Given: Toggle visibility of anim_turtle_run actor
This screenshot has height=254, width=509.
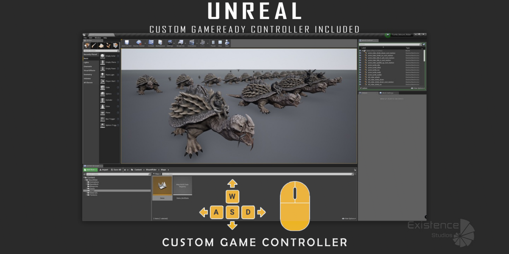Looking at the screenshot, I should coord(360,70).
